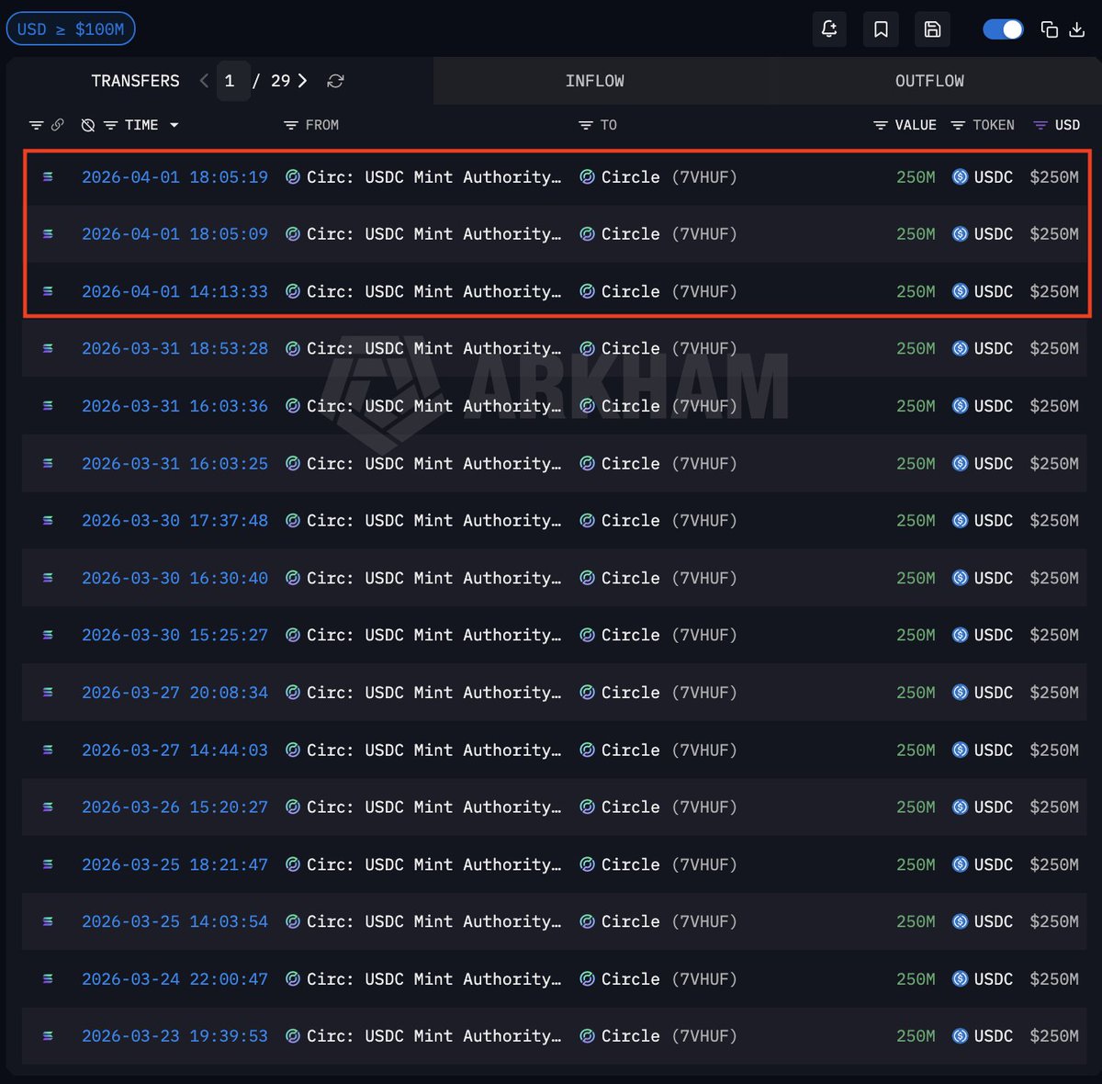Click the USDC token icon in the 2026-03-26 15:20:27 row
The height and width of the screenshot is (1084, 1102).
960,807
